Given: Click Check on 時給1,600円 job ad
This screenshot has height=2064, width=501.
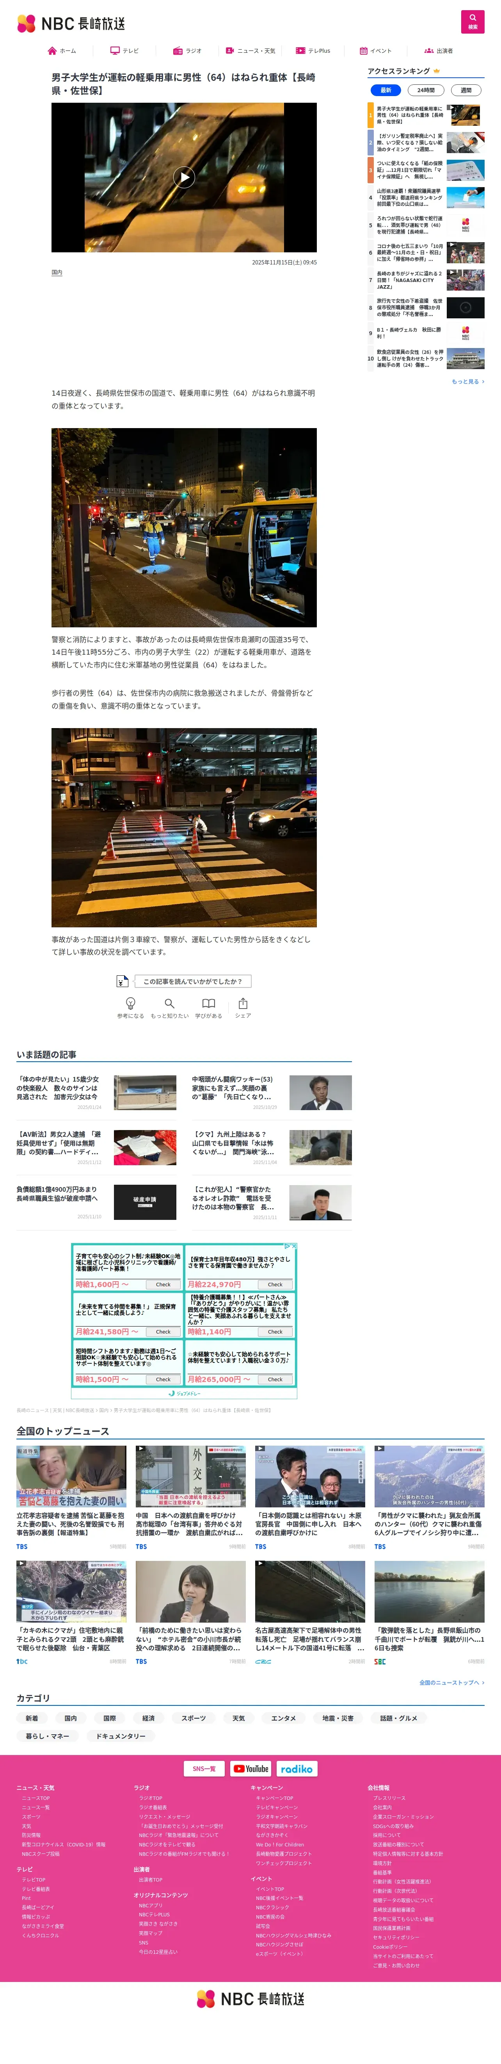Looking at the screenshot, I should [163, 1284].
